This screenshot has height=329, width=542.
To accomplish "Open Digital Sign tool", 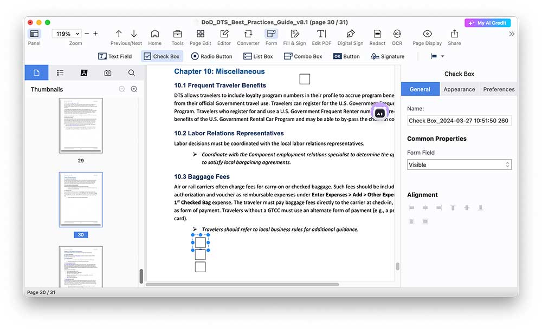I will click(x=350, y=34).
